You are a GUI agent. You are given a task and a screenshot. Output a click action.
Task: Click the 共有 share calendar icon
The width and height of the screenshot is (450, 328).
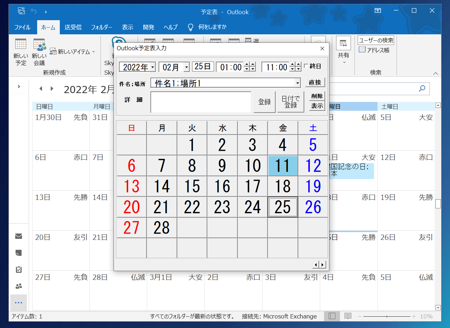click(x=343, y=44)
